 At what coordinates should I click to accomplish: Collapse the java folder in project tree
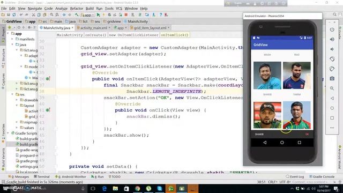12,44
